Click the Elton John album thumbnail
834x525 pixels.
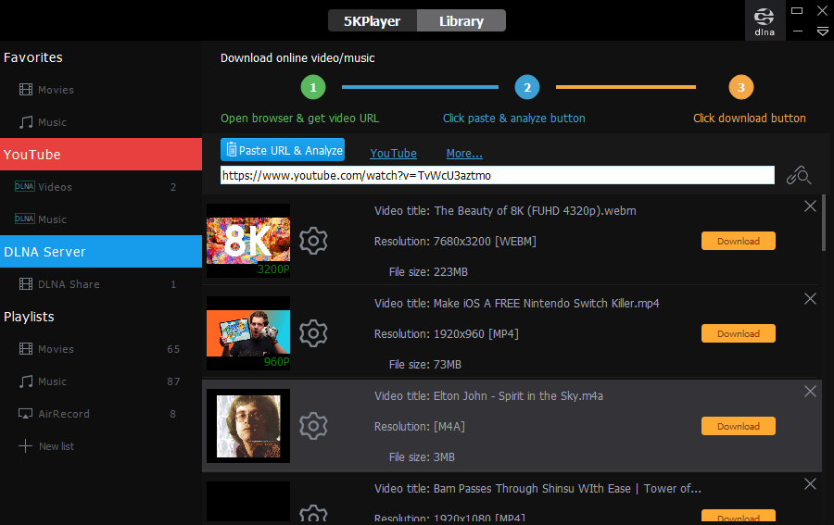click(x=248, y=426)
